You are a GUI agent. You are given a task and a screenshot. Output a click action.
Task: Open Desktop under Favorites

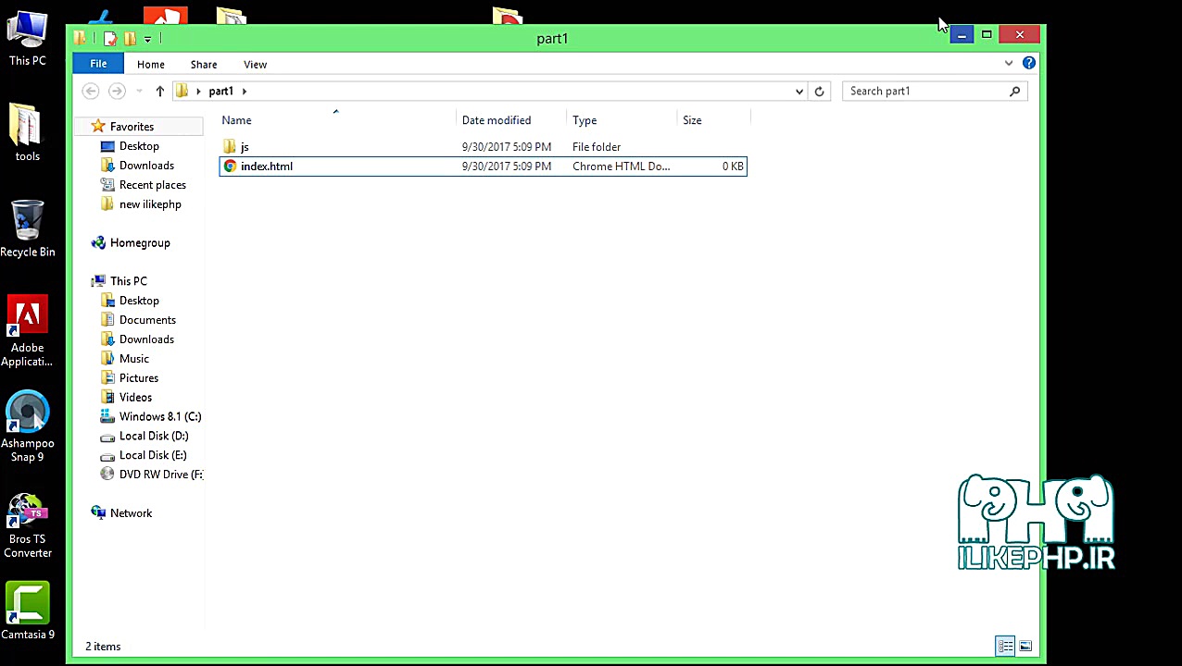click(139, 146)
